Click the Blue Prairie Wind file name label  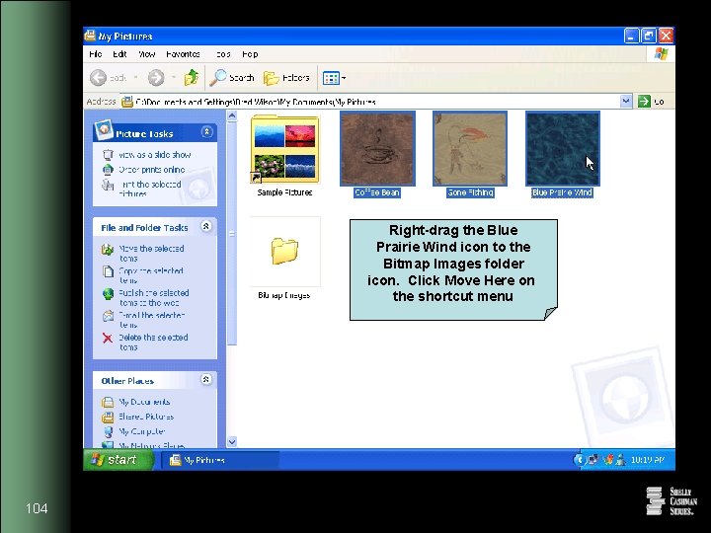click(x=562, y=192)
